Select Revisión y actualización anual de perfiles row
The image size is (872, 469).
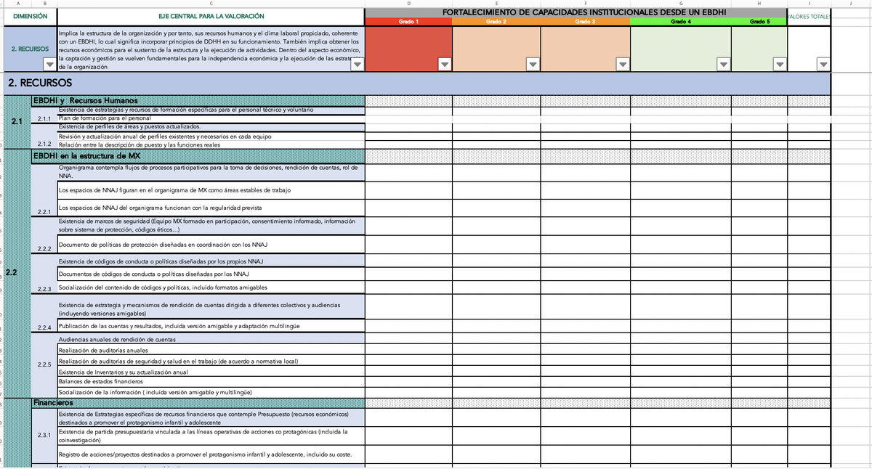click(211, 136)
